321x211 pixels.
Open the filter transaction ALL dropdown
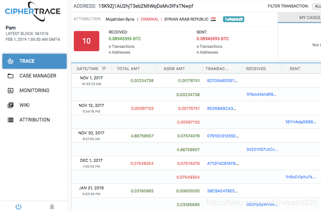click(x=317, y=6)
